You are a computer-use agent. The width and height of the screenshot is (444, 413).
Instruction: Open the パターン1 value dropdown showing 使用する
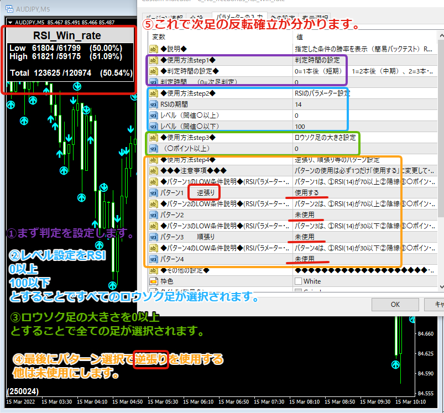pos(365,193)
